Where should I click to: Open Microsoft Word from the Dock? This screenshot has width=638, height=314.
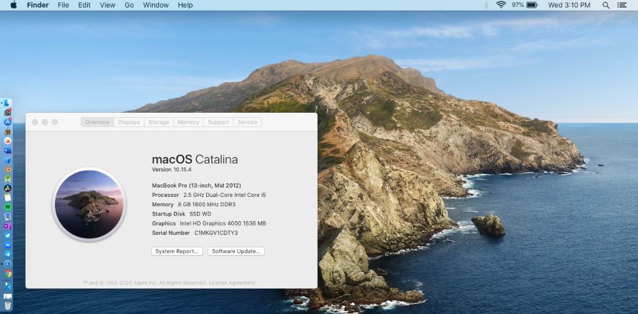click(x=7, y=151)
